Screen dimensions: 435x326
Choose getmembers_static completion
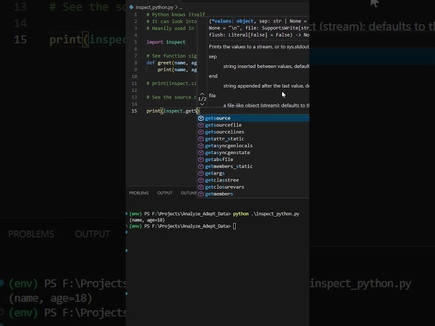[x=254, y=166]
